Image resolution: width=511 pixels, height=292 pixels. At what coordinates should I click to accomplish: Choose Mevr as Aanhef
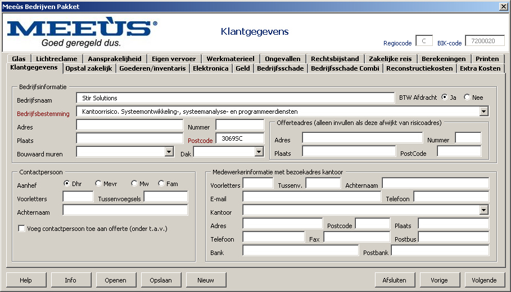[x=98, y=183]
